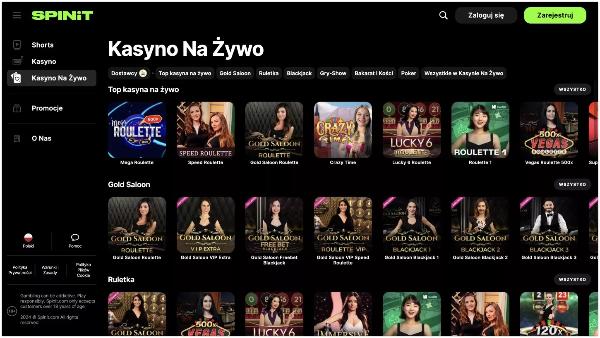
Task: Show all Gold Saloon games via Wszystko
Action: pyautogui.click(x=572, y=184)
